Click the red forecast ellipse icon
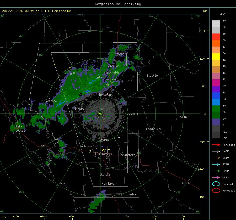Screen dimensions: 236x220 click(x=216, y=190)
